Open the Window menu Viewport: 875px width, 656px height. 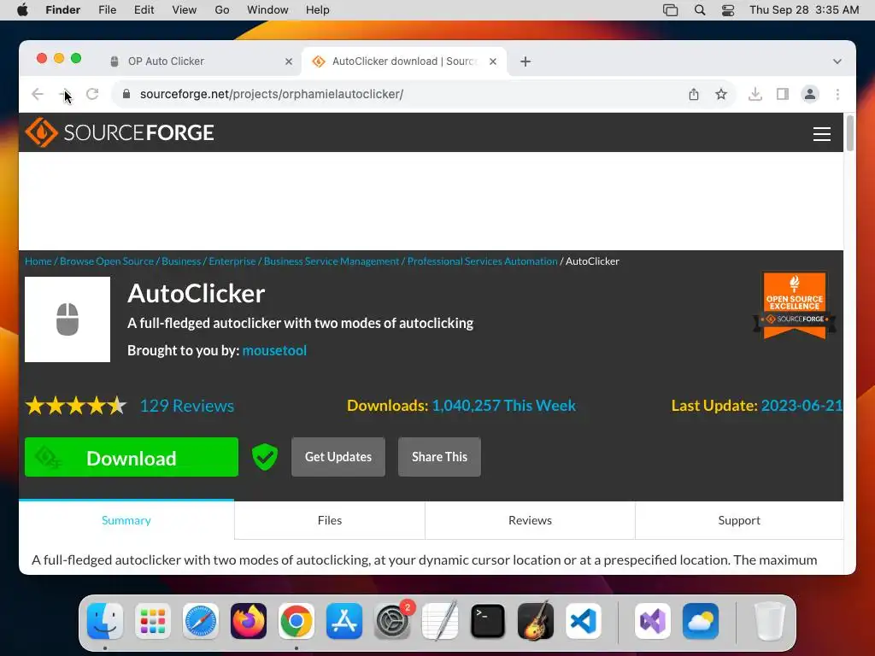(x=267, y=10)
